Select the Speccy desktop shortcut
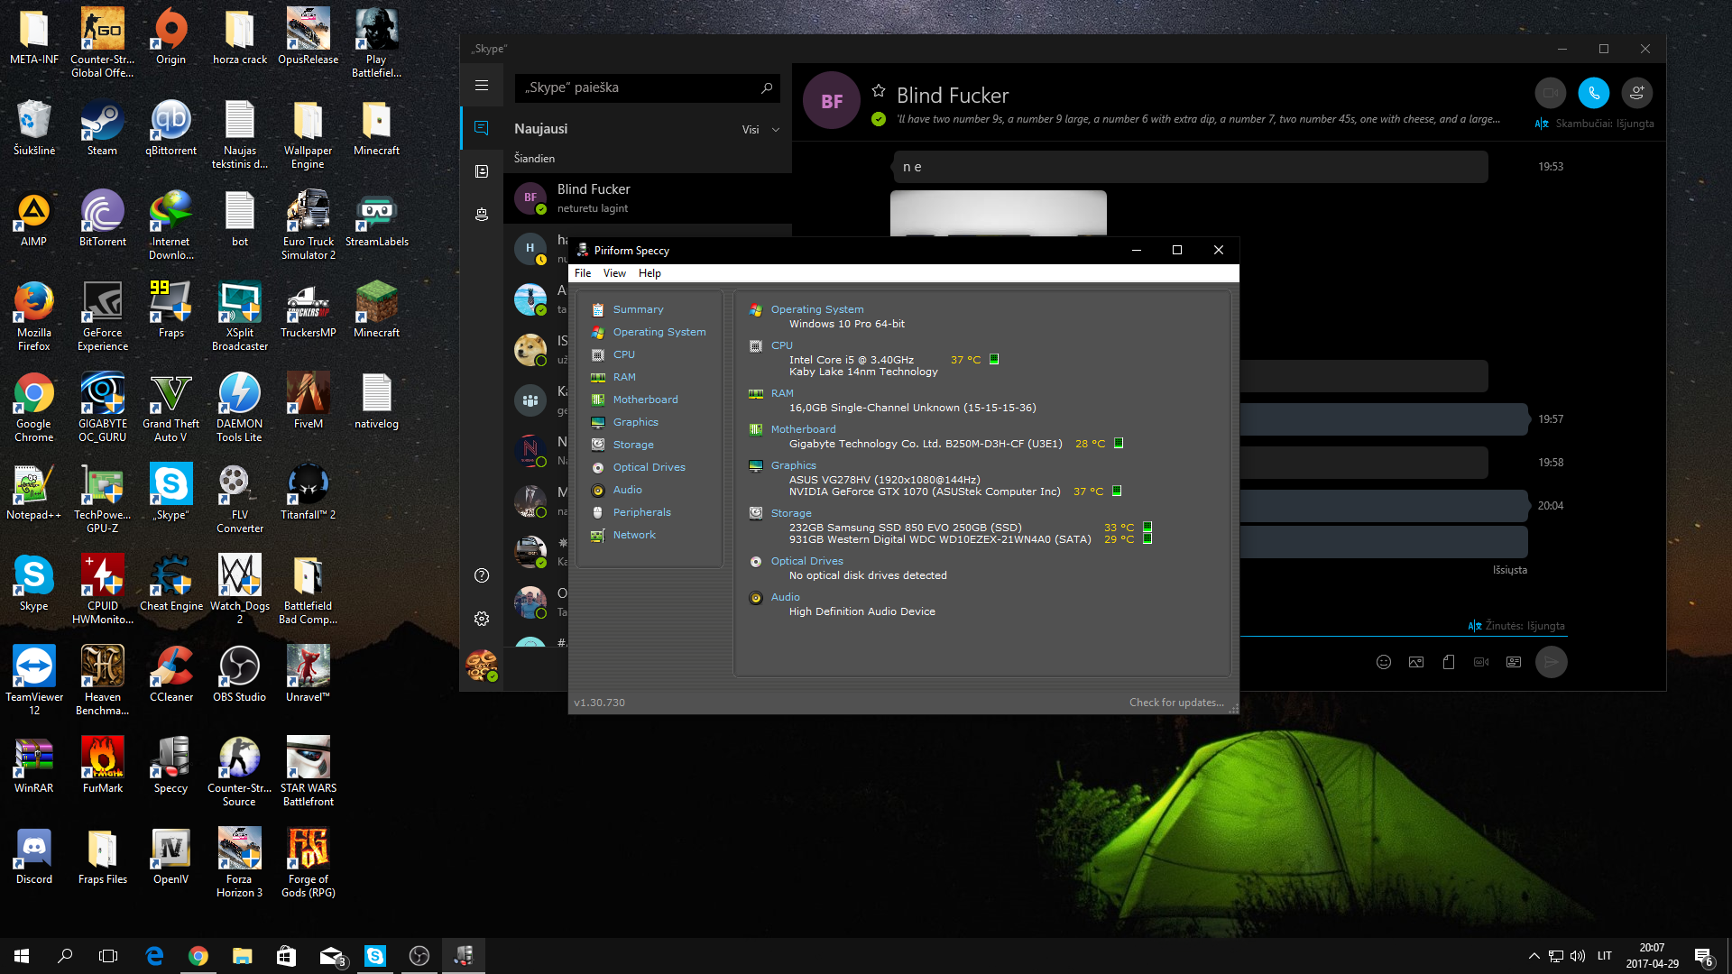Screen dimensions: 1732x974 point(170,766)
